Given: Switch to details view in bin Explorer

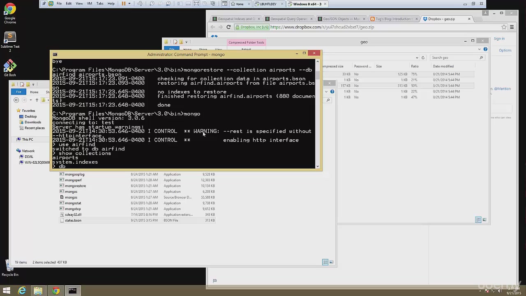Looking at the screenshot, I should [325, 262].
